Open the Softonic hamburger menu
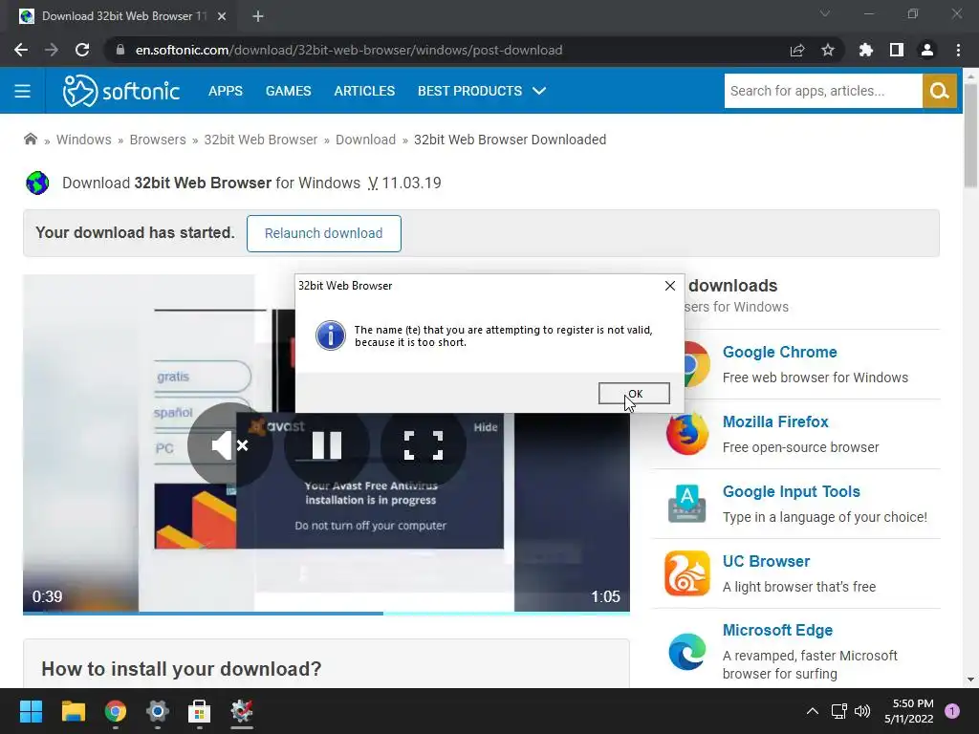 point(23,91)
